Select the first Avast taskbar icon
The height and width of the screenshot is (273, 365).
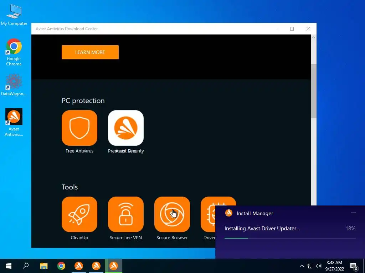coord(79,266)
